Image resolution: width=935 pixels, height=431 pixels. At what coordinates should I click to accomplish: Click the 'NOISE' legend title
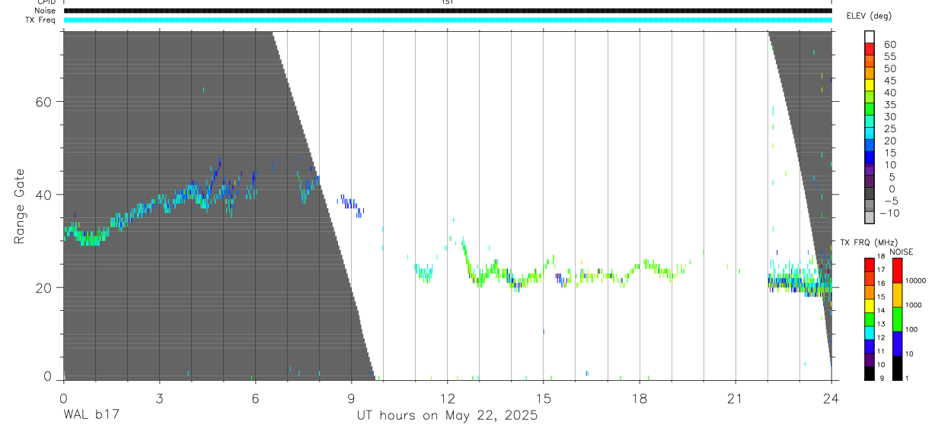pyautogui.click(x=901, y=252)
